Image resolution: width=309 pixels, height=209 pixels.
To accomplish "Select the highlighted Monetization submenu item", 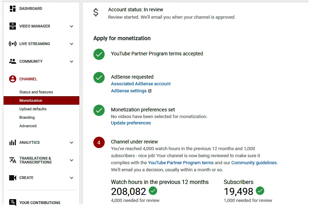I will coord(41,100).
